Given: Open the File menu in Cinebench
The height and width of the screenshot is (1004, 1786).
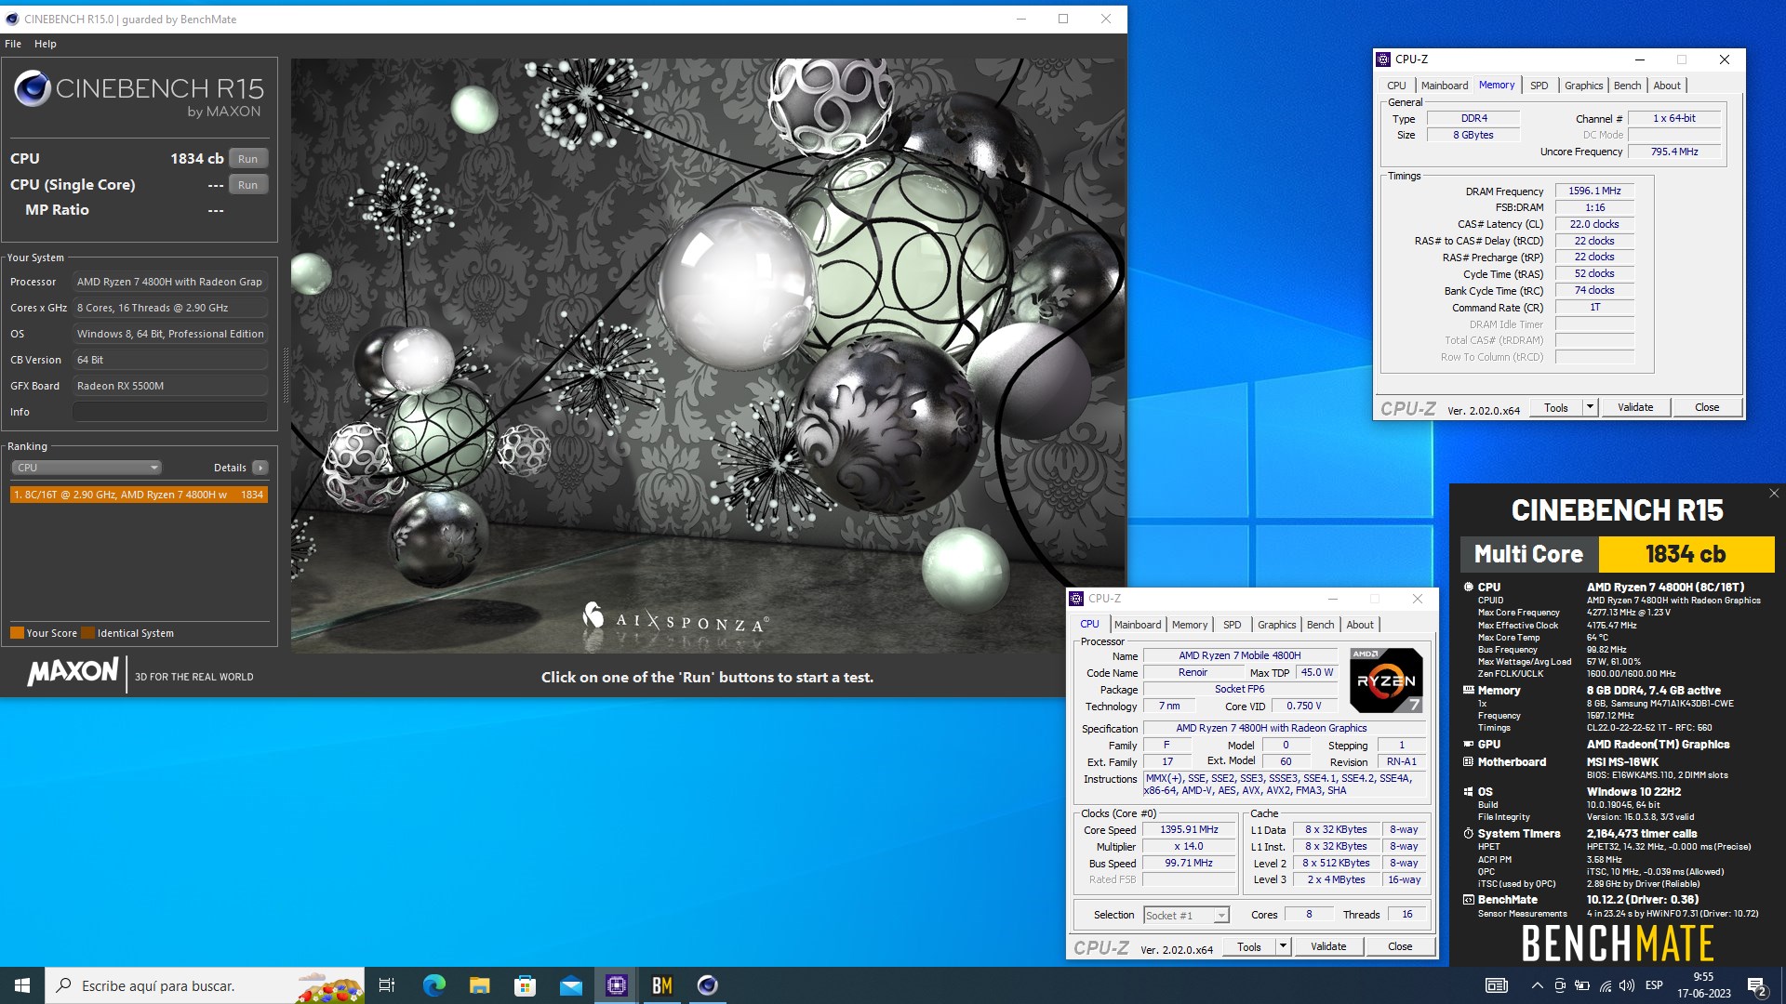Looking at the screenshot, I should pos(13,44).
